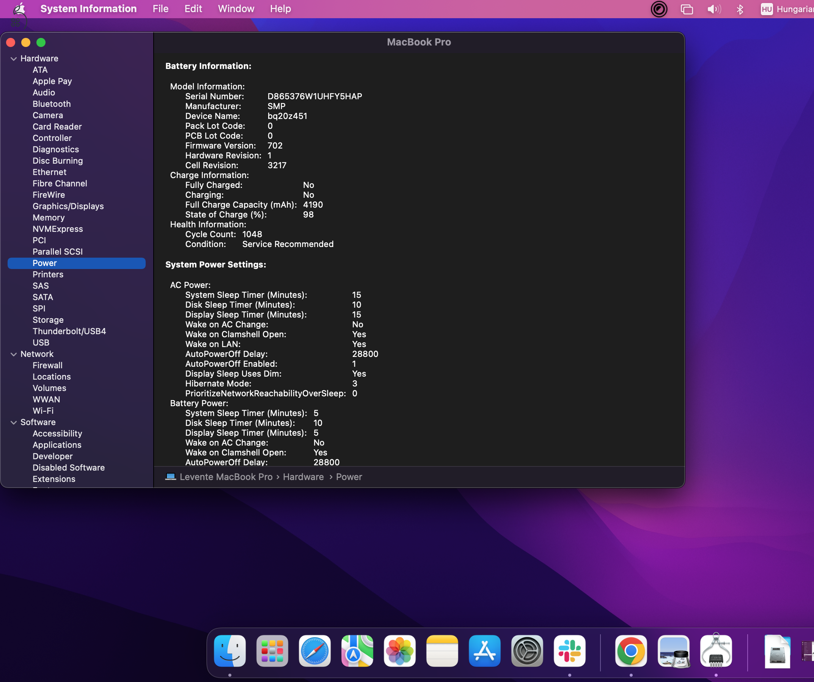
Task: Click the laptop icon in path bar
Action: [x=171, y=477]
